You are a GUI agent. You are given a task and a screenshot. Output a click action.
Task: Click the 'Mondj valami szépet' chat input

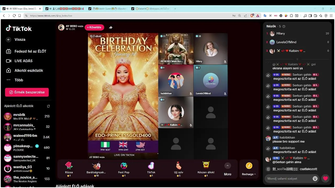288,179
